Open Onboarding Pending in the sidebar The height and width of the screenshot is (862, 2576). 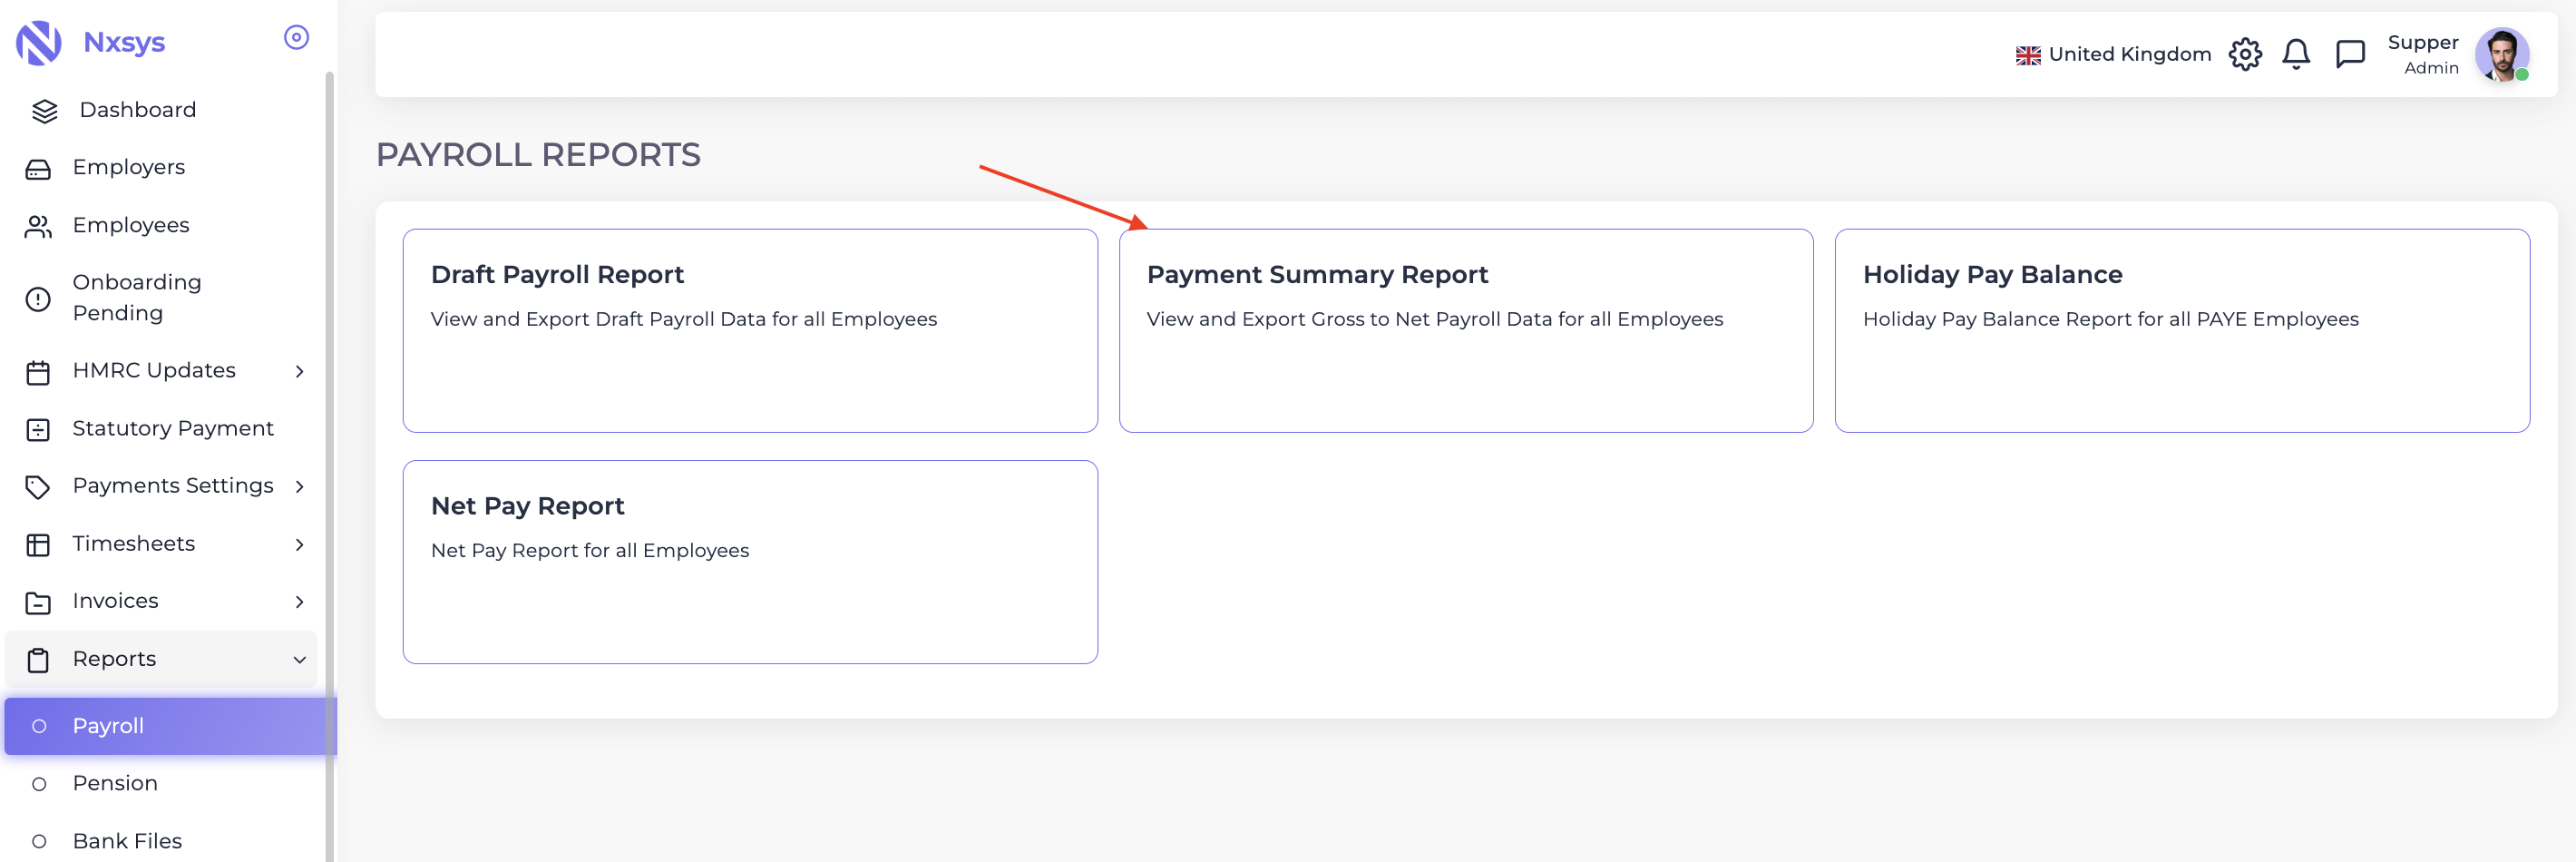(x=162, y=298)
